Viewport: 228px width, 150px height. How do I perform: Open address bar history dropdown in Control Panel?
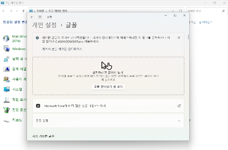click(173, 11)
